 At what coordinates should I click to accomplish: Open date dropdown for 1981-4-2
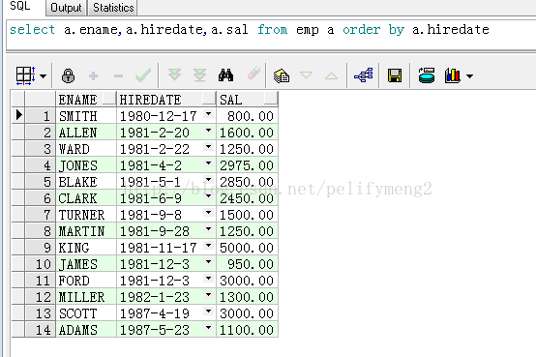pyautogui.click(x=208, y=164)
